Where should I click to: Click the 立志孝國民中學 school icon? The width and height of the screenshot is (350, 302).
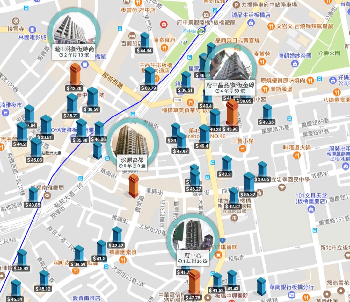pyautogui.click(x=282, y=187)
